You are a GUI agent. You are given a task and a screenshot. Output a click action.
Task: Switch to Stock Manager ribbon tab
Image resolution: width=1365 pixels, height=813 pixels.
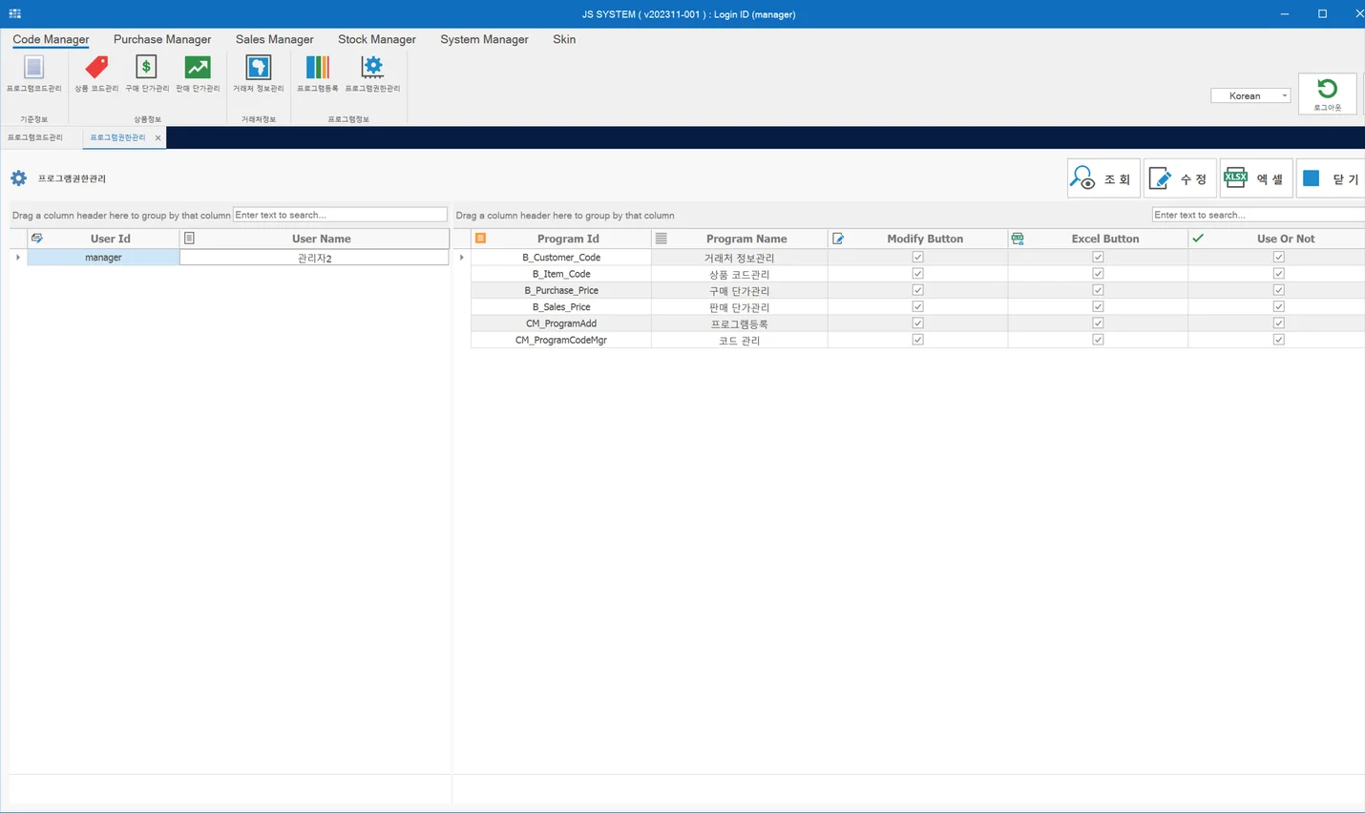(x=377, y=39)
